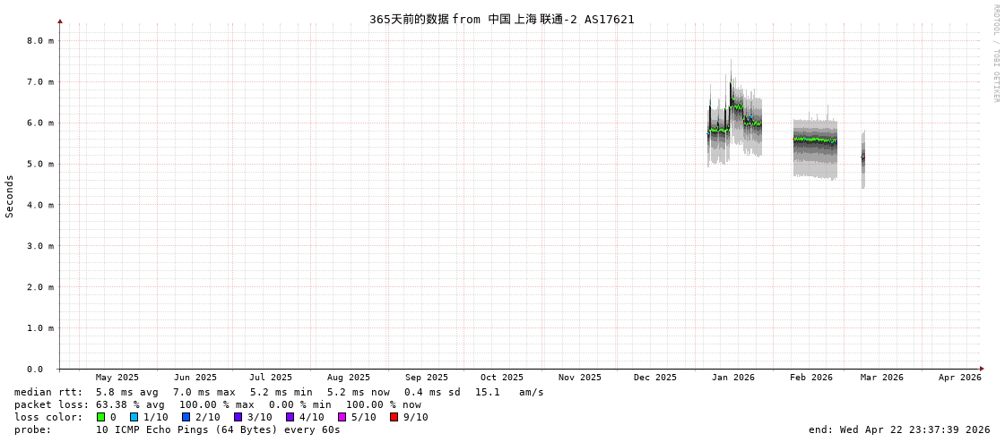Click the RRDTOOL / TOBI OETIKER watermark

tap(995, 54)
